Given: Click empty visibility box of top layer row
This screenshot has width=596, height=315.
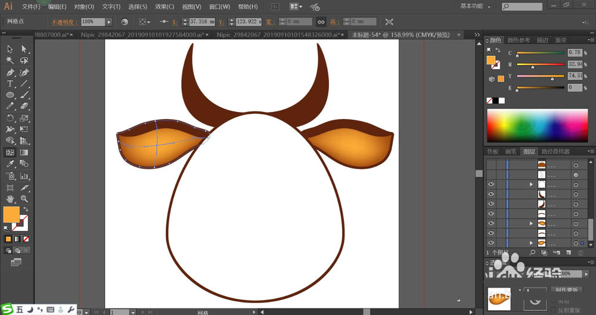Looking at the screenshot, I should pyautogui.click(x=491, y=164).
